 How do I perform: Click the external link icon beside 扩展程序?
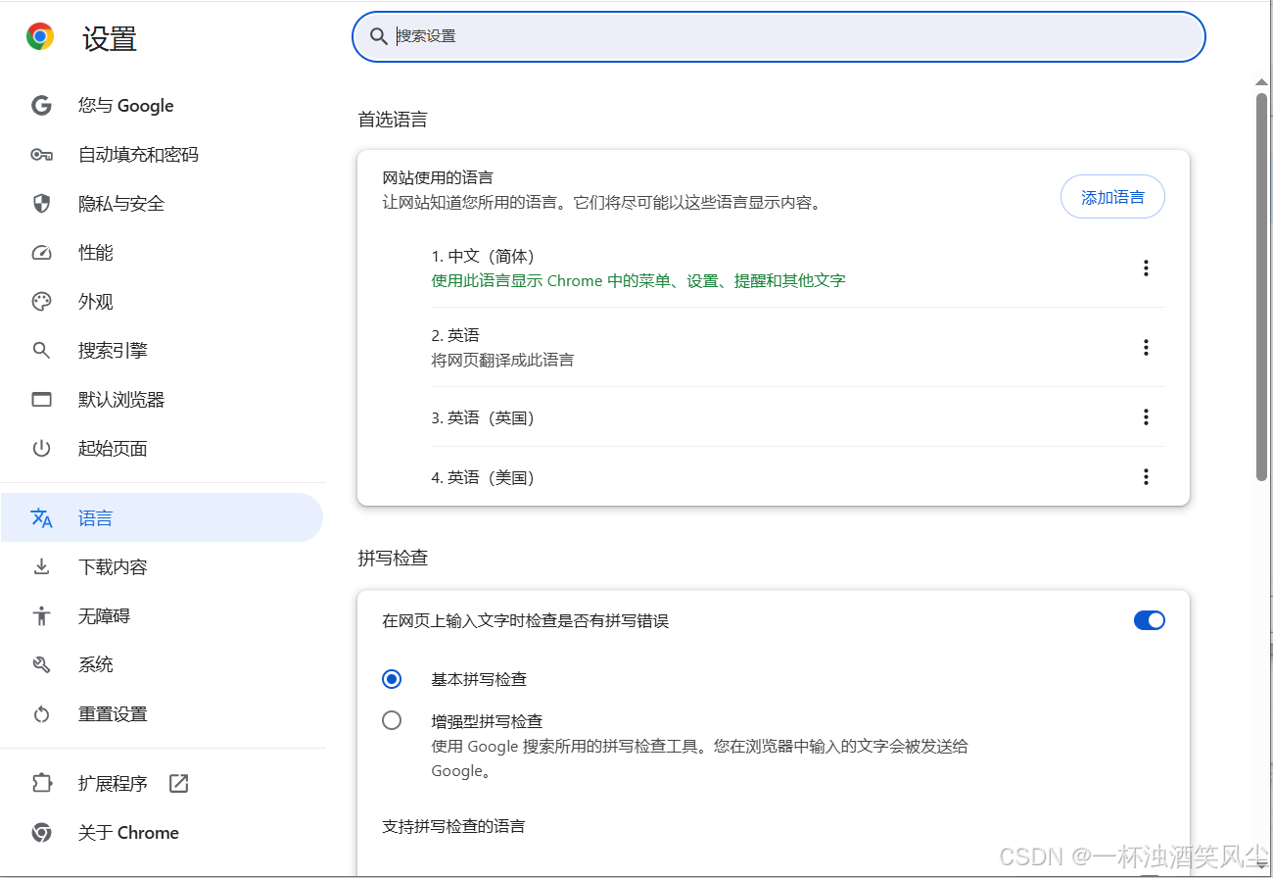click(x=178, y=783)
